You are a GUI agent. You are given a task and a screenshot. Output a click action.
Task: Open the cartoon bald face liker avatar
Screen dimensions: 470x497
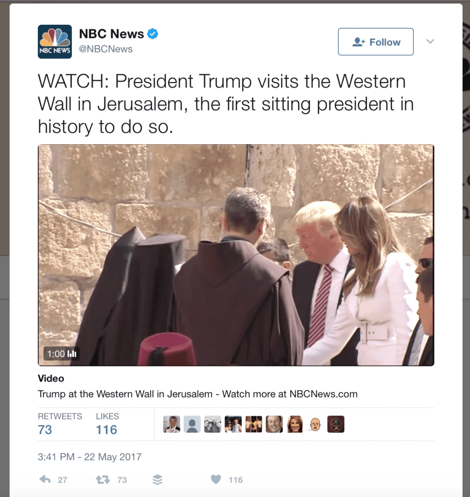pyautogui.click(x=315, y=424)
